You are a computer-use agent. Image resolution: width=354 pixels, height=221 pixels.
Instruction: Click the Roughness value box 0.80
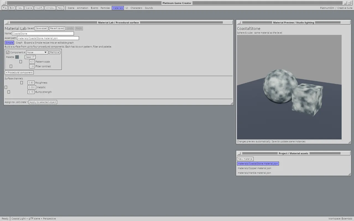click(x=31, y=83)
